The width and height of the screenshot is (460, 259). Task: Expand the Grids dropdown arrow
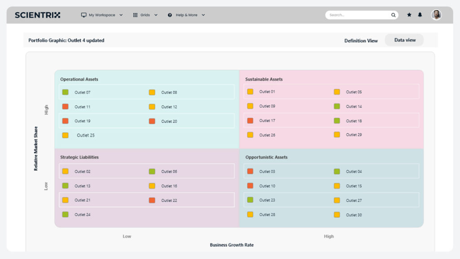click(x=156, y=15)
